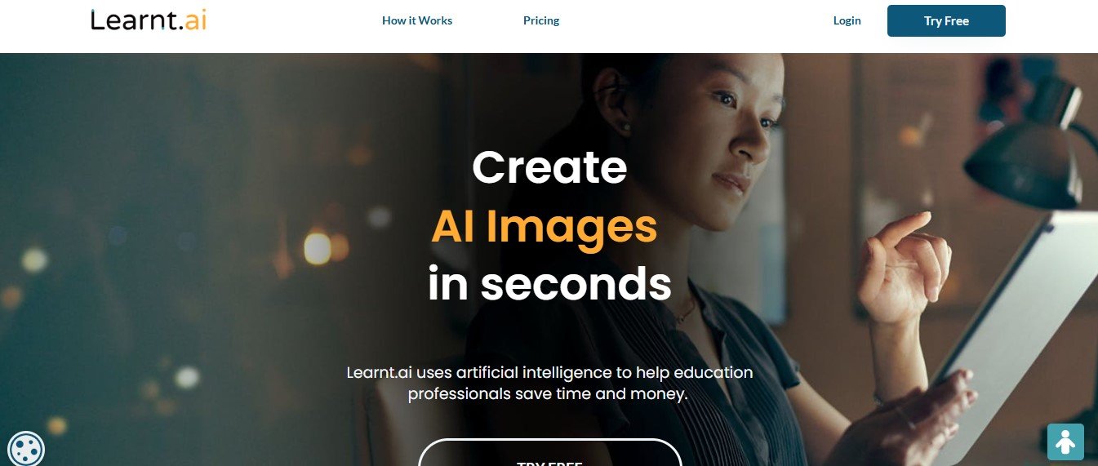The width and height of the screenshot is (1098, 466).
Task: Open the accessibility widget person icon
Action: click(1065, 442)
